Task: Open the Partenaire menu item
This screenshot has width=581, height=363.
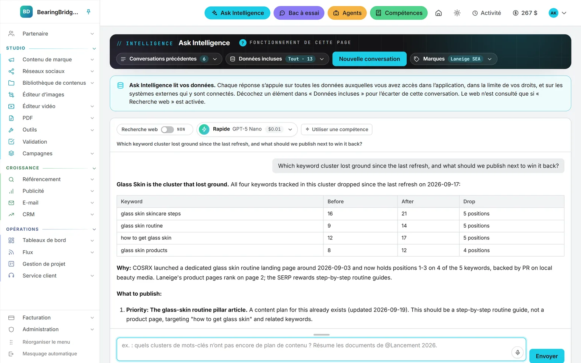Action: tap(50, 34)
